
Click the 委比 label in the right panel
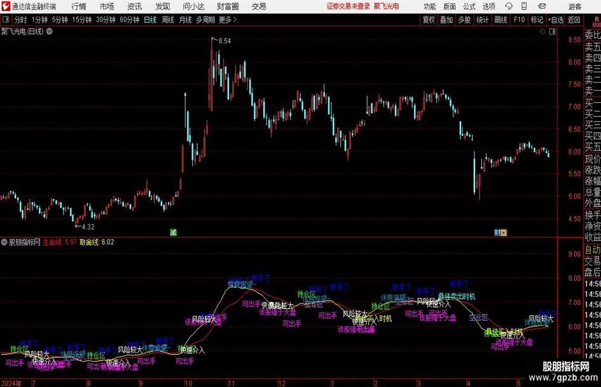pyautogui.click(x=593, y=35)
